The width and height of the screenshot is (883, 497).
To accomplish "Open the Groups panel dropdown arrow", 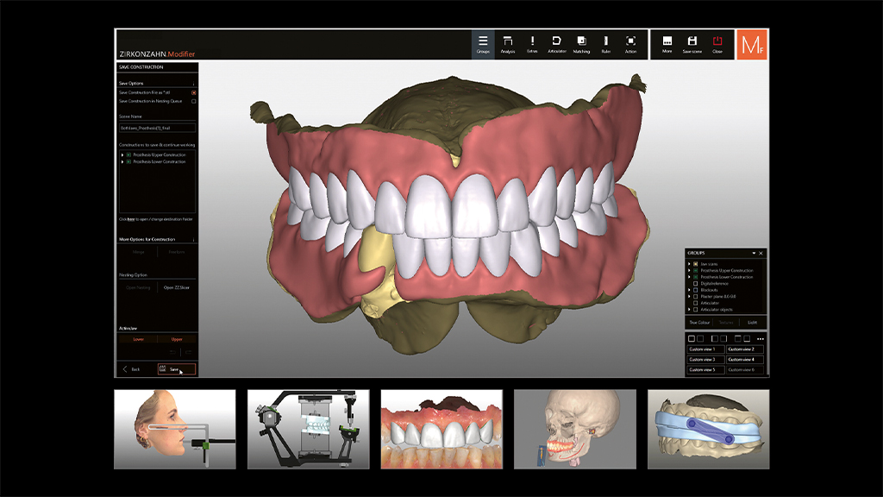I will pyautogui.click(x=754, y=253).
